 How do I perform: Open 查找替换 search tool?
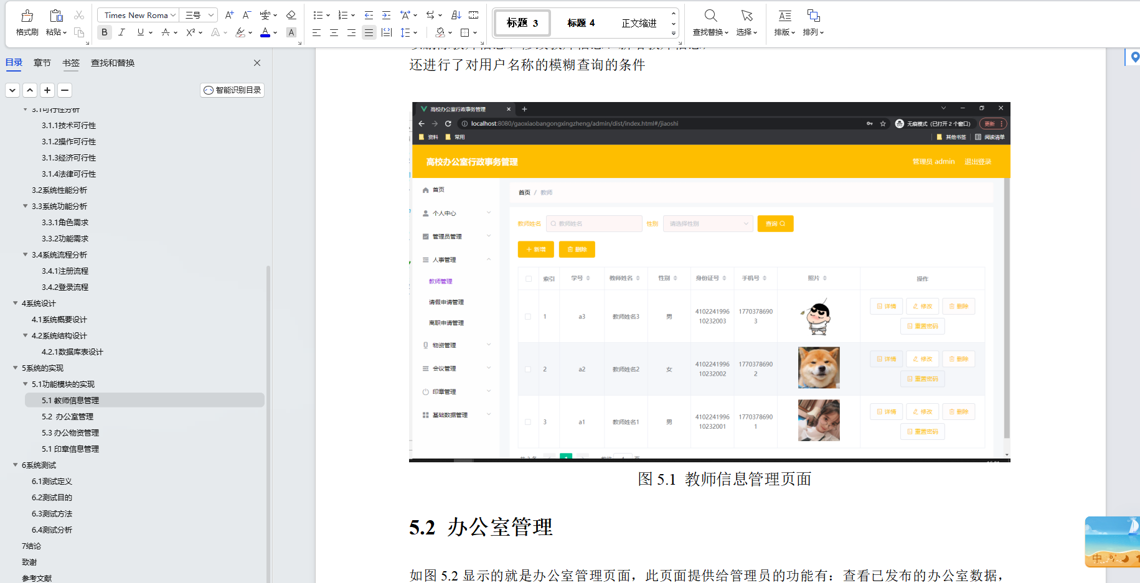coord(710,23)
